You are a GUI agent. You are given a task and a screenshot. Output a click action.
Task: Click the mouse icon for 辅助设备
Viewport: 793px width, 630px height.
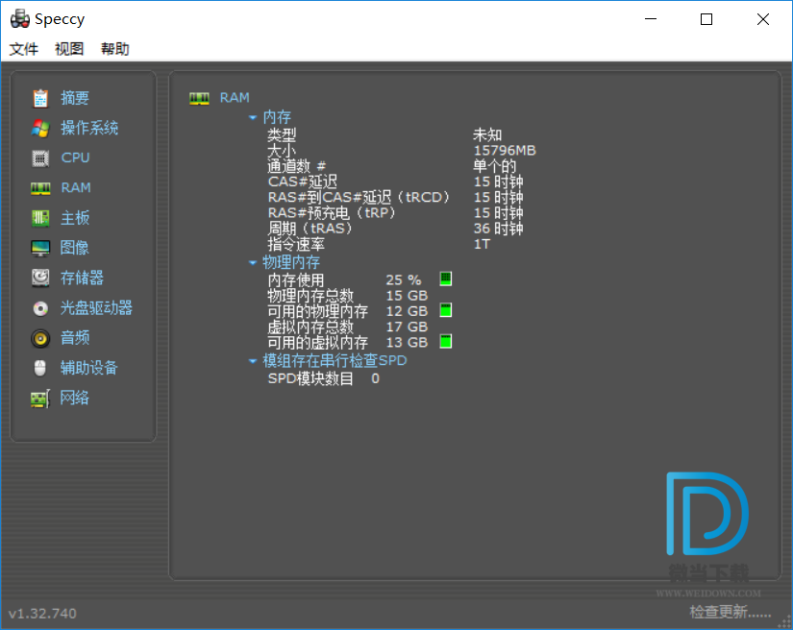click(x=40, y=368)
